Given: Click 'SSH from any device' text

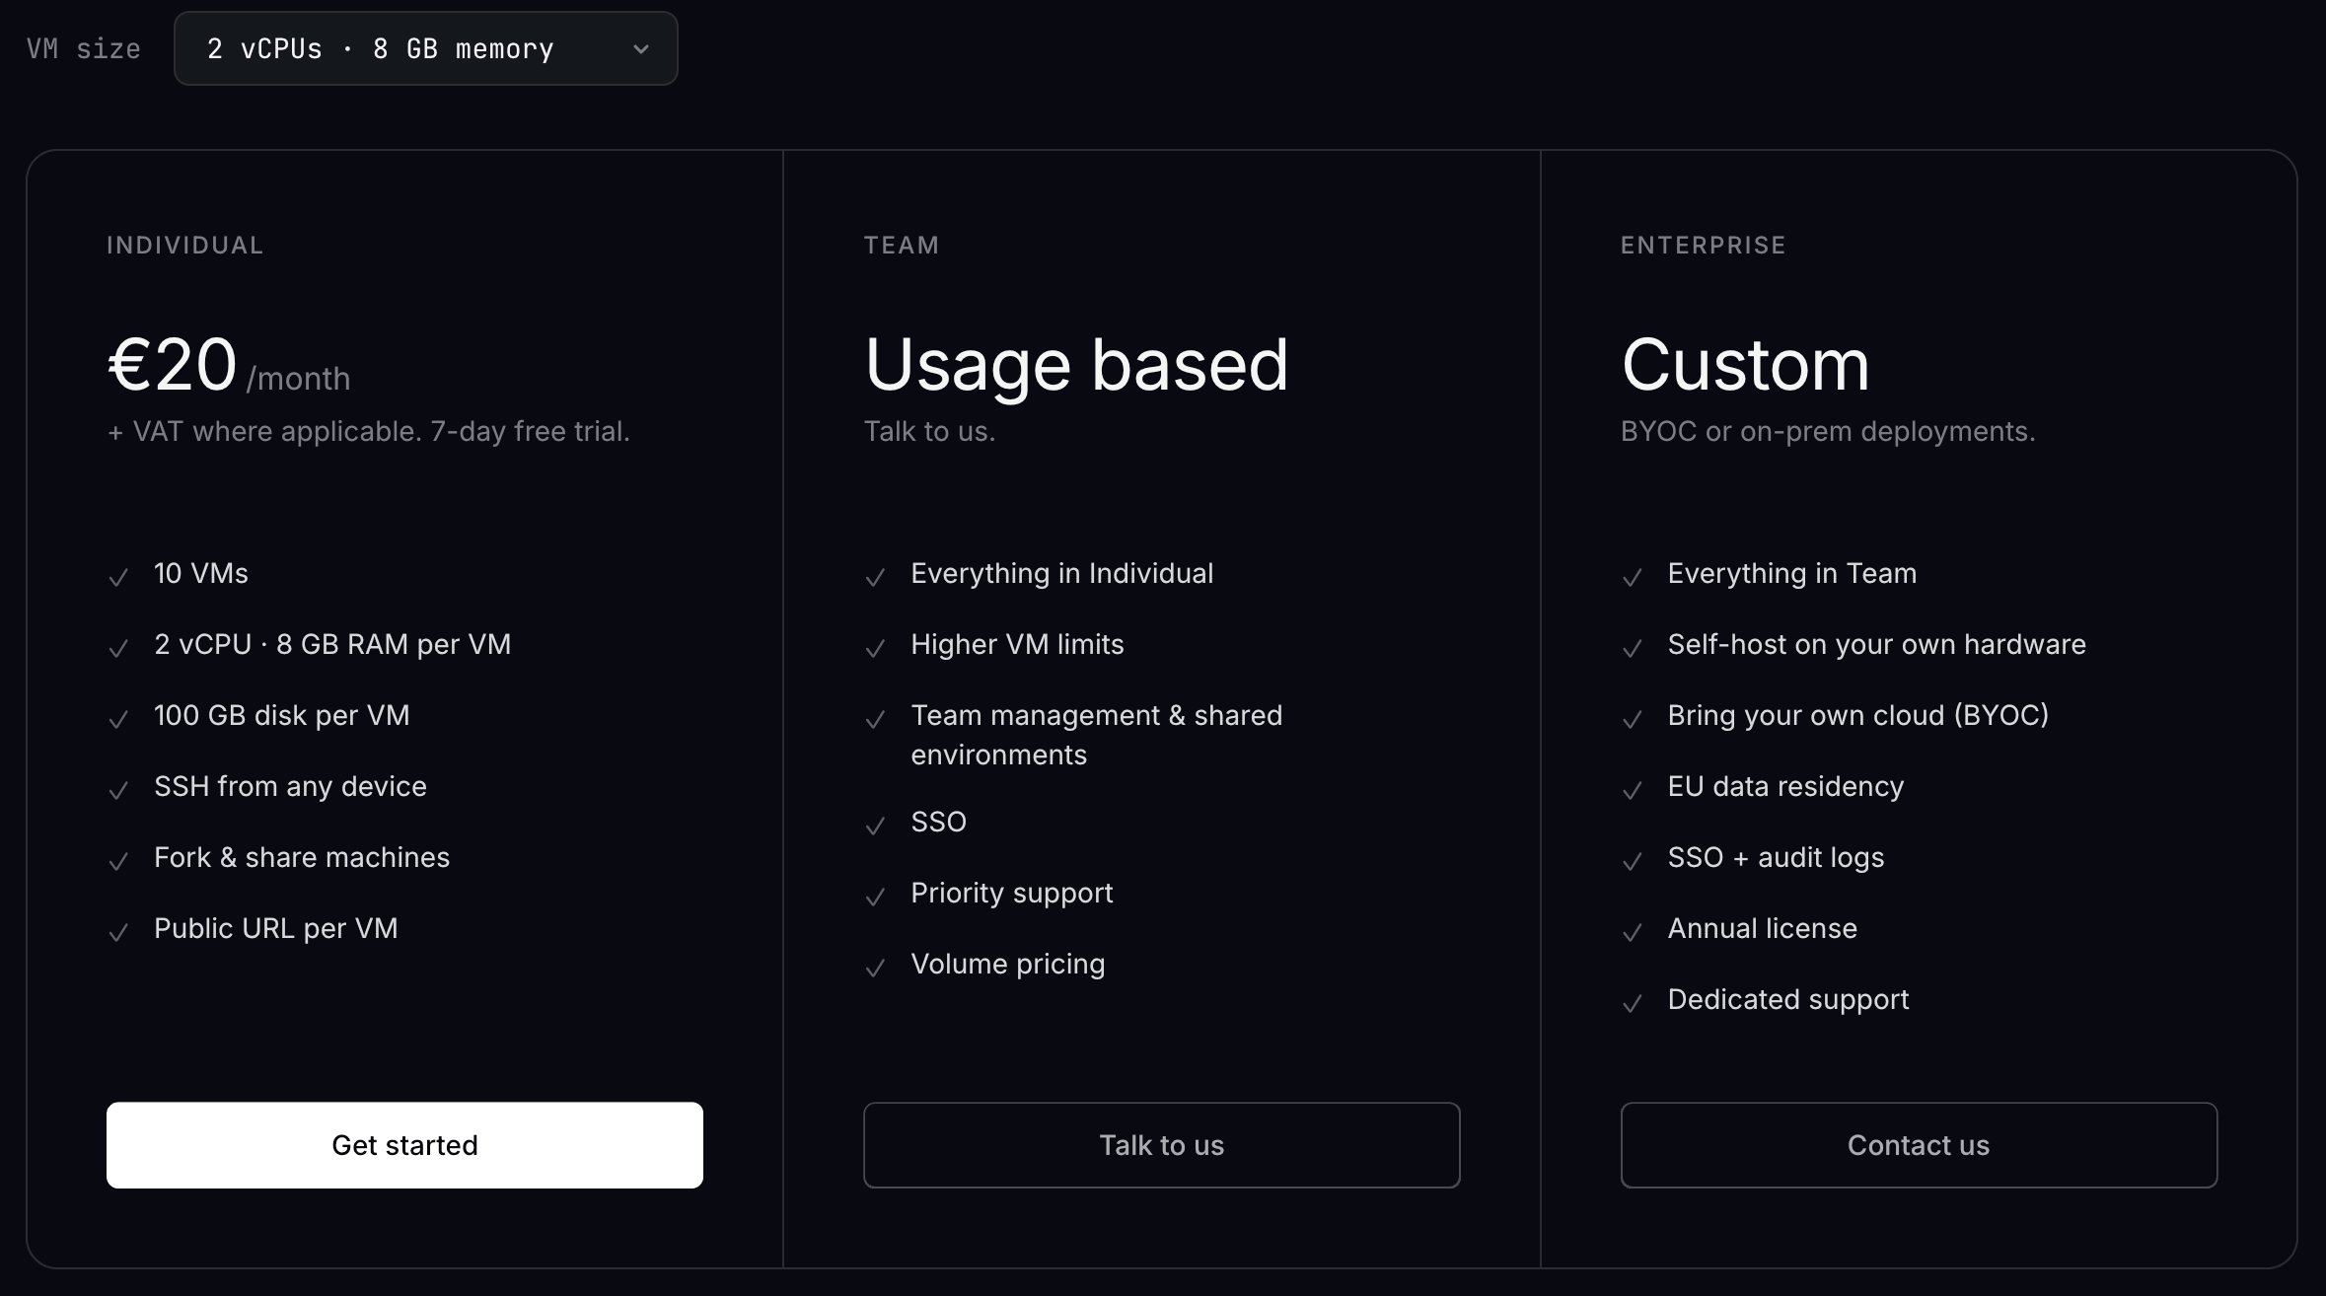Looking at the screenshot, I should coord(290,786).
